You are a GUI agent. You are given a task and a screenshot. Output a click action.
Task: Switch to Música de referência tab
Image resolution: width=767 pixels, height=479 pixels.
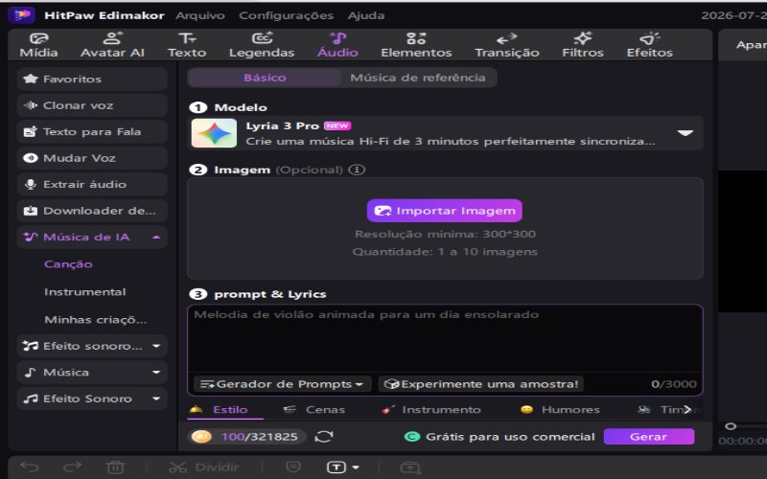418,78
